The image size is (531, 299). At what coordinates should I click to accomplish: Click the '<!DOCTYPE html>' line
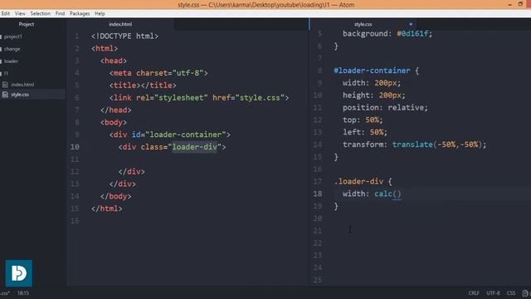pos(124,37)
